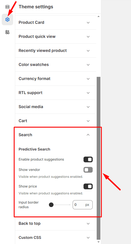Viewport: 131px width, 244px height.
Task: Click the border radius px input field
Action: (x=83, y=205)
